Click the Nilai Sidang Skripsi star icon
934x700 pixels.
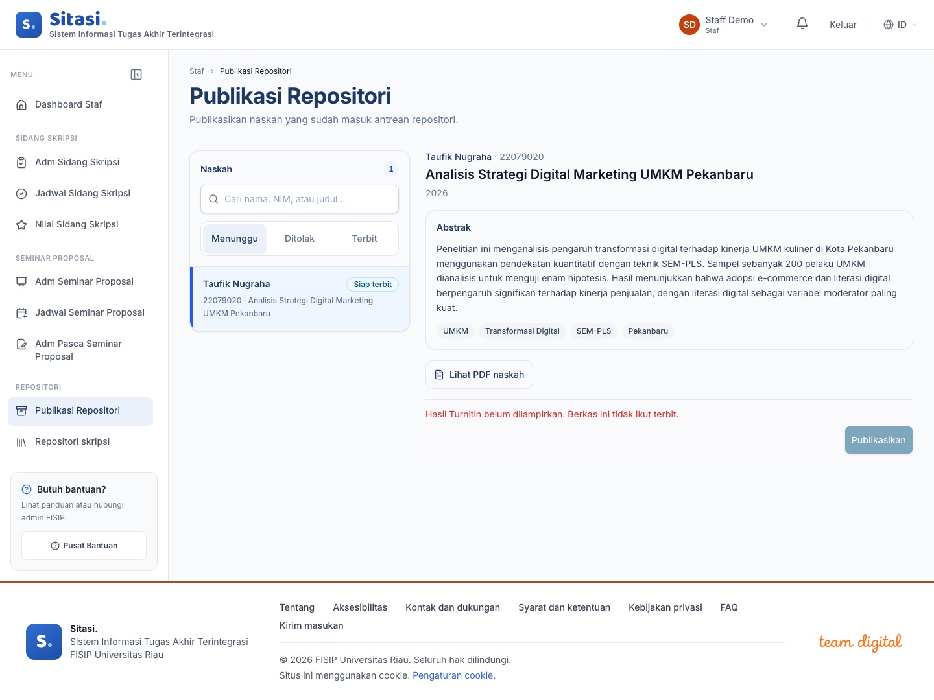pyautogui.click(x=21, y=225)
